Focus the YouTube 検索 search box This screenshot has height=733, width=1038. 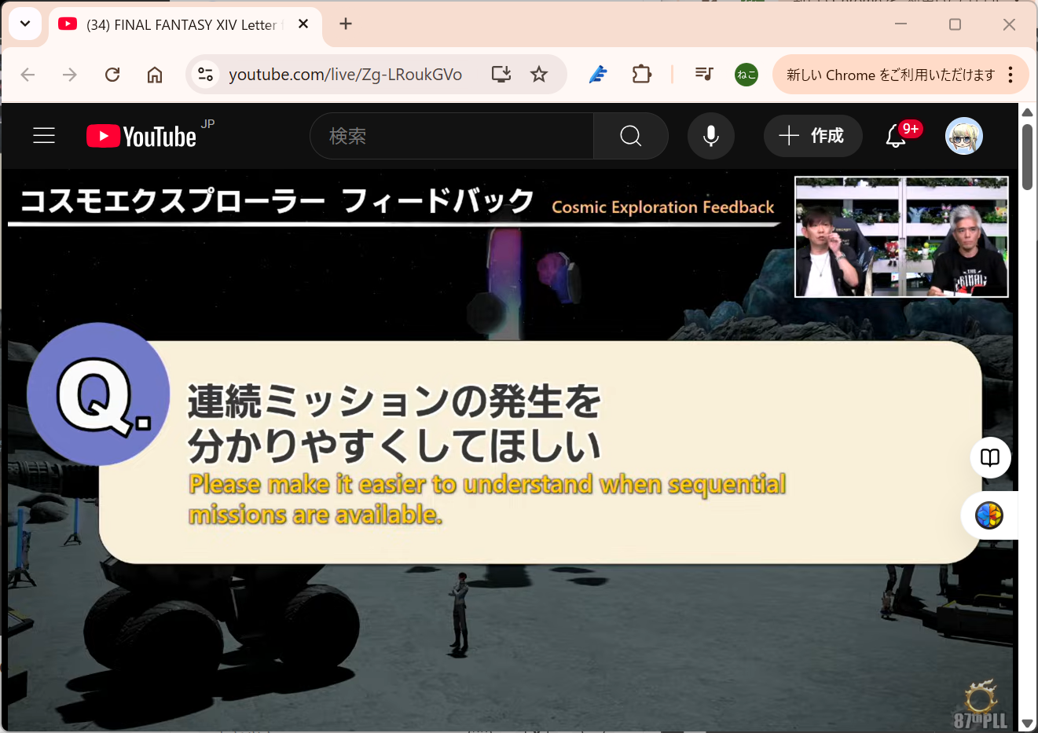click(x=452, y=136)
